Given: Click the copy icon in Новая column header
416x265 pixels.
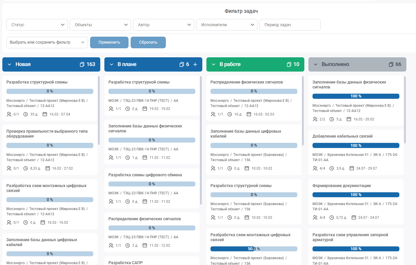Looking at the screenshot, I should pyautogui.click(x=82, y=64).
